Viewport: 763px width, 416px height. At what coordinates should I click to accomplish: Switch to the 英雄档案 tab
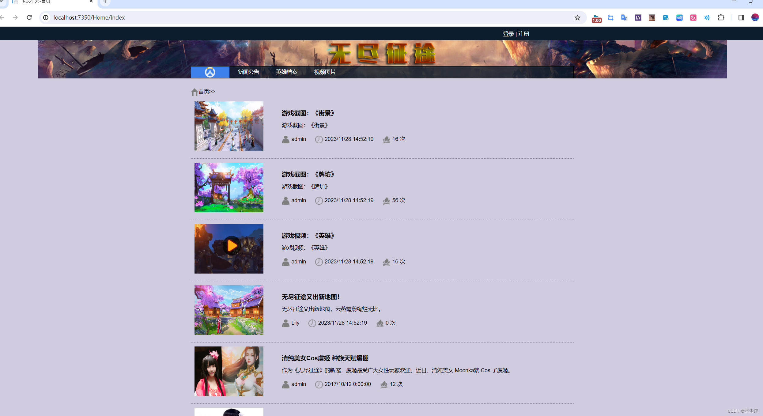[x=286, y=72]
